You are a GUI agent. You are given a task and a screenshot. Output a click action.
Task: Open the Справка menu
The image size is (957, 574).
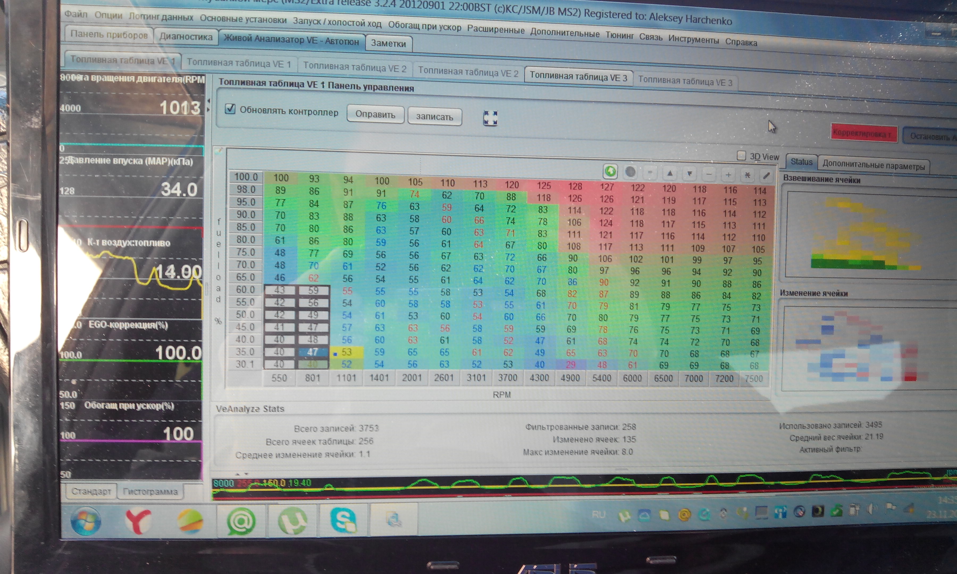741,42
